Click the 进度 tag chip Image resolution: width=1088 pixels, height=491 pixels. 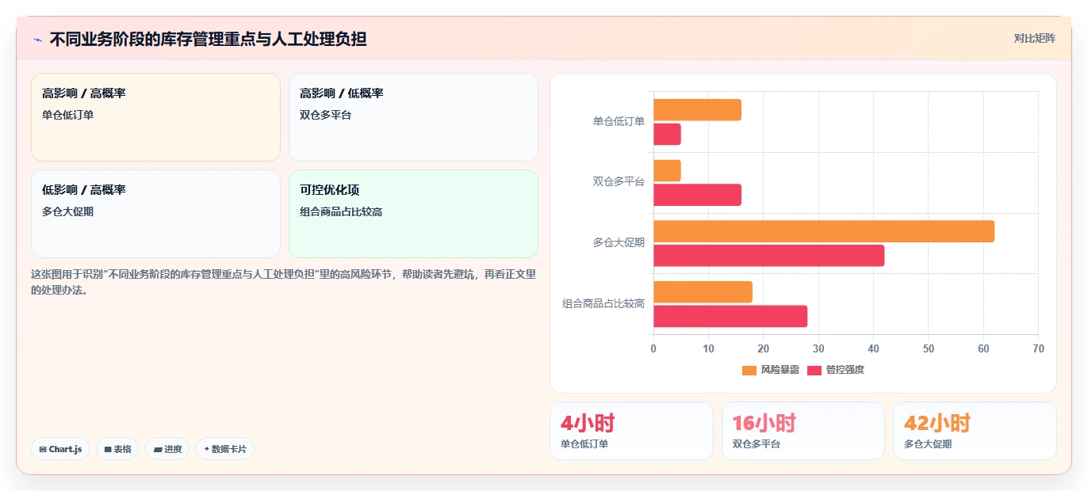coord(167,449)
